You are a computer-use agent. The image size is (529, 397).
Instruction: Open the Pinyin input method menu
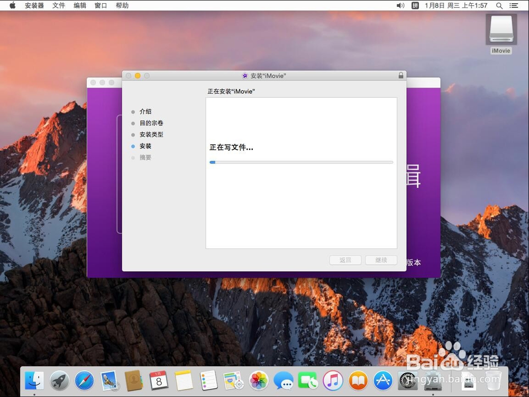415,5
